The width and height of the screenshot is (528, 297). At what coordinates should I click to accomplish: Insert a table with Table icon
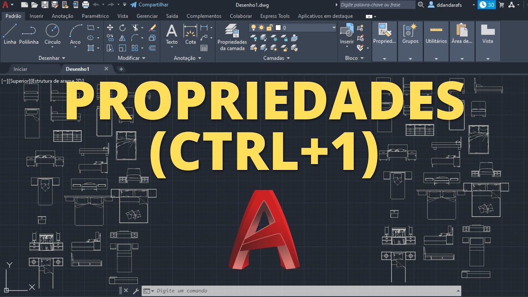coord(204,48)
